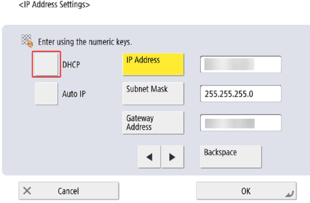This screenshot has width=310, height=203.
Task: Toggle the Auto IP checkbox
Action: (46, 94)
